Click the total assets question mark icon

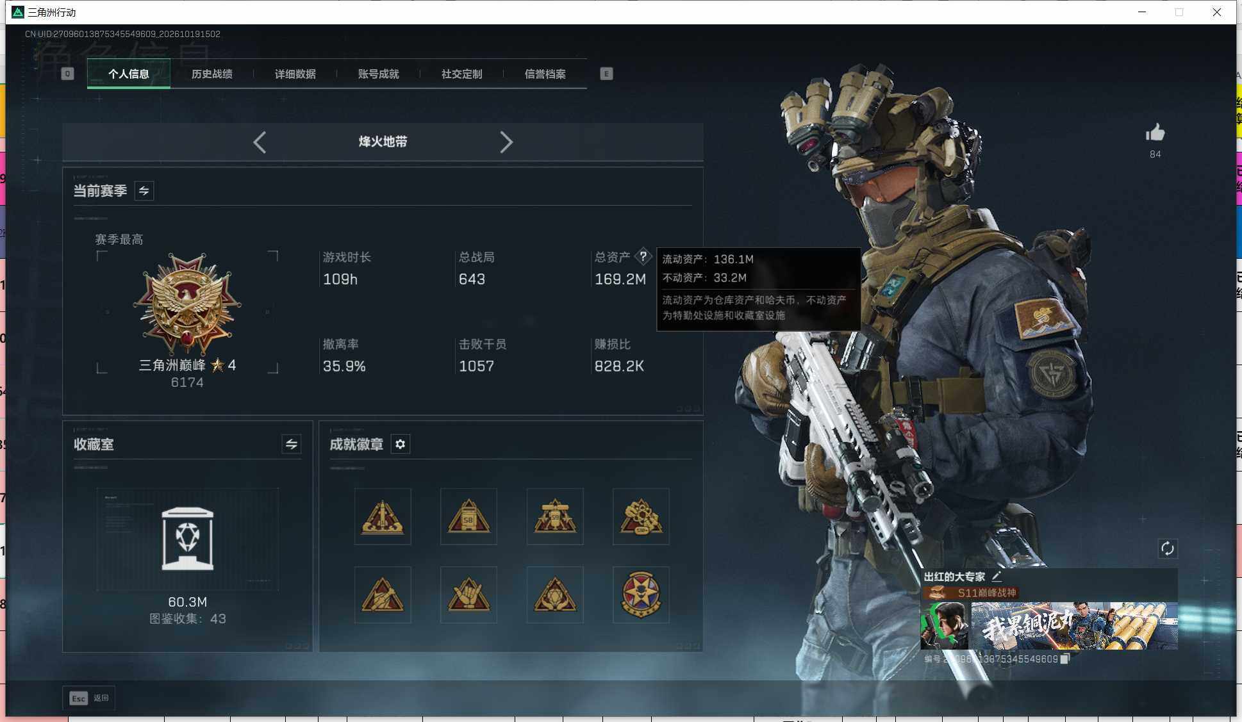point(643,256)
